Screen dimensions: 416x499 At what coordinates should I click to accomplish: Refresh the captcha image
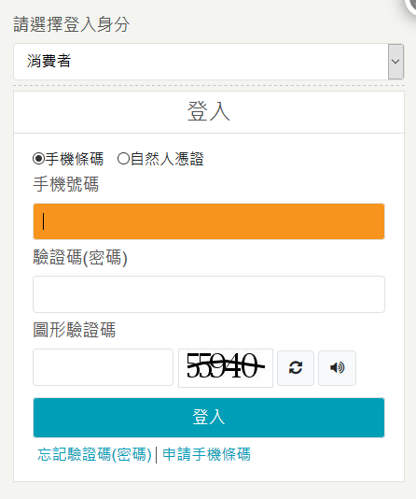point(296,368)
